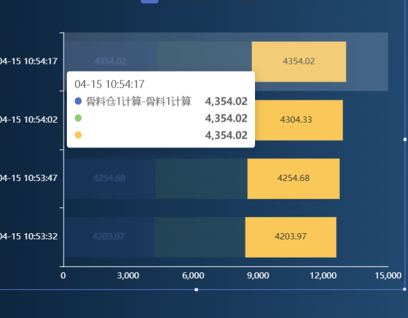Click the blue dot in the tooltip
The image size is (408, 318).
[x=78, y=102]
